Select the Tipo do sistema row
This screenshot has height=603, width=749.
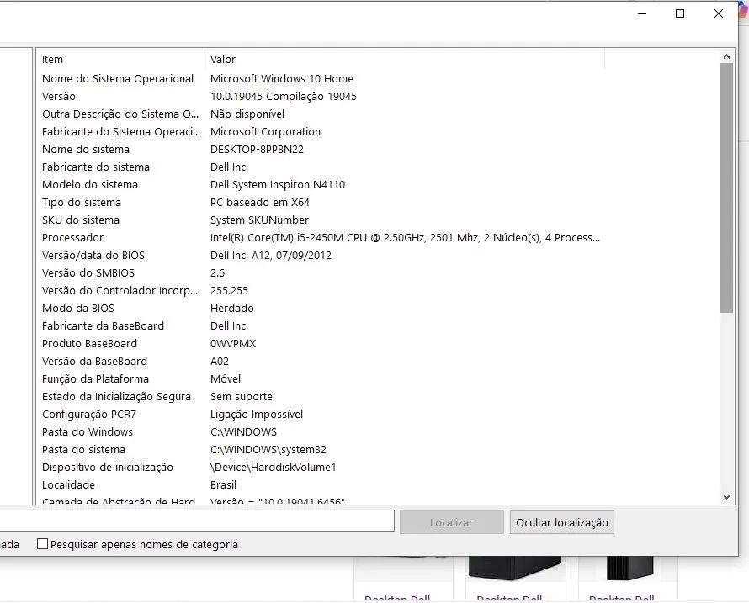(x=320, y=202)
